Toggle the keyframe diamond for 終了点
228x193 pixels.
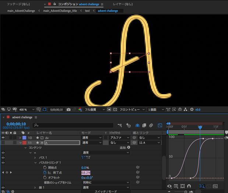click(x=7, y=172)
